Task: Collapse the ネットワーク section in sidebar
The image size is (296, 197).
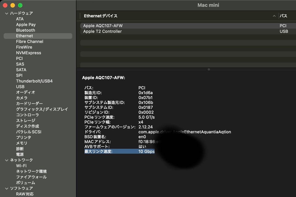Action: coord(6,160)
